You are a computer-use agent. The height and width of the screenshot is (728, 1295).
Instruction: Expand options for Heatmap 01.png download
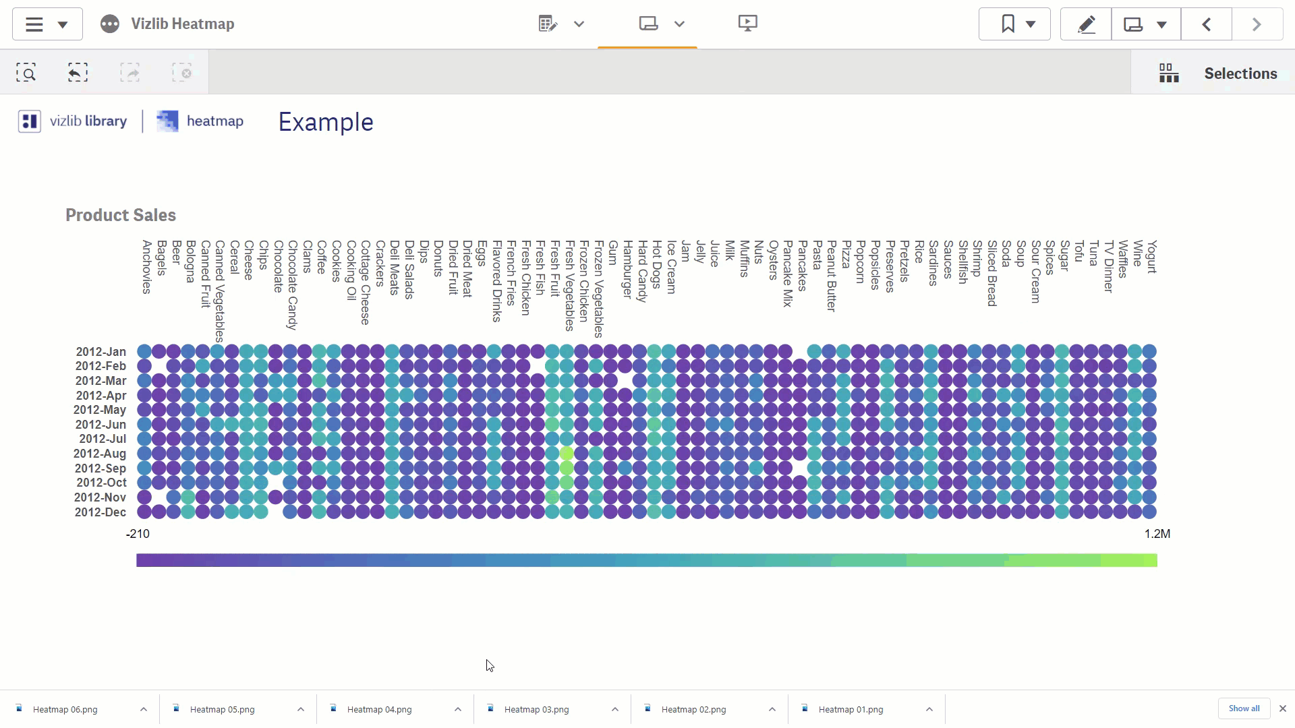click(929, 709)
